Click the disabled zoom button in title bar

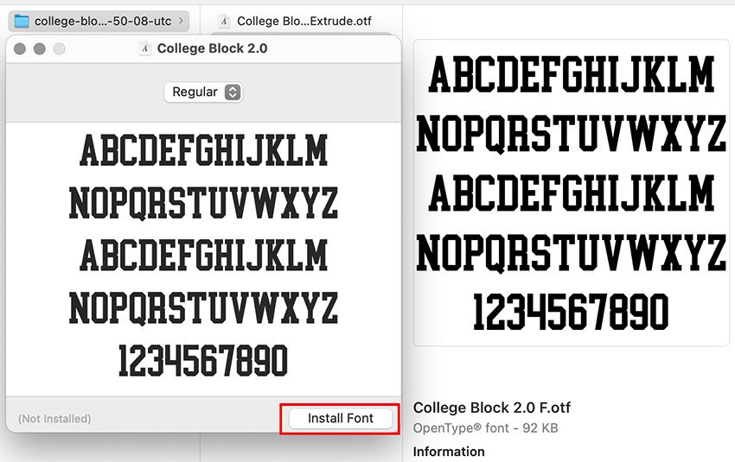pyautogui.click(x=59, y=49)
